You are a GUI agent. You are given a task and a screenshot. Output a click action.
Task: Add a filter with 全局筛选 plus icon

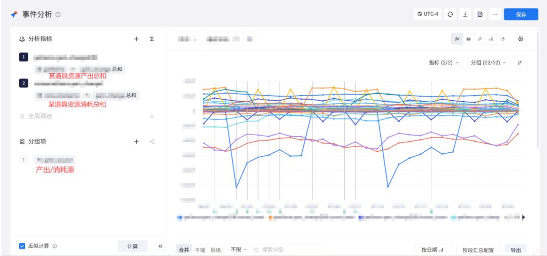[152, 116]
